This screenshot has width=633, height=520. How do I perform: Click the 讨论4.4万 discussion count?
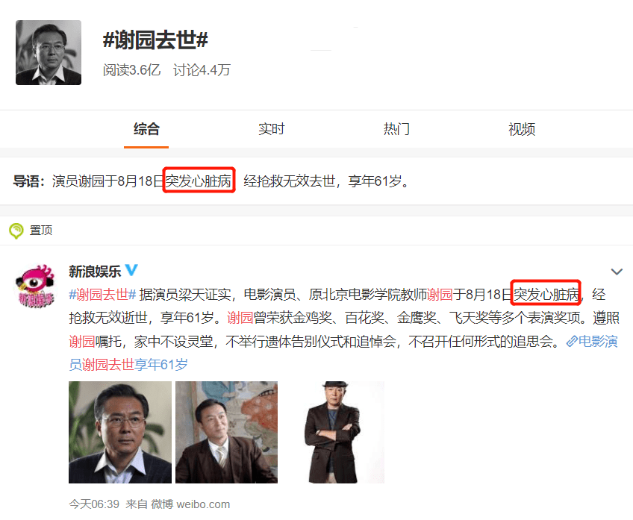tap(202, 70)
